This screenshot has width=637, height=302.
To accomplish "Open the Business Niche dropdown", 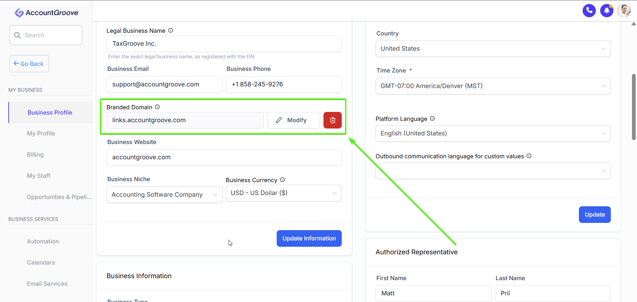I will tap(165, 195).
